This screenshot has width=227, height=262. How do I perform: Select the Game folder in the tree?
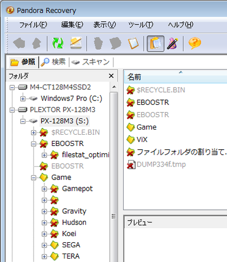(x=61, y=178)
